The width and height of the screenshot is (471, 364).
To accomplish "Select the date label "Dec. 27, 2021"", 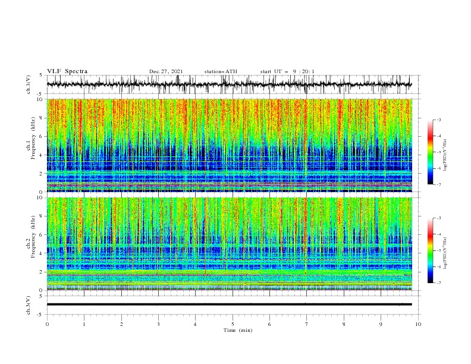I will coord(166,71).
